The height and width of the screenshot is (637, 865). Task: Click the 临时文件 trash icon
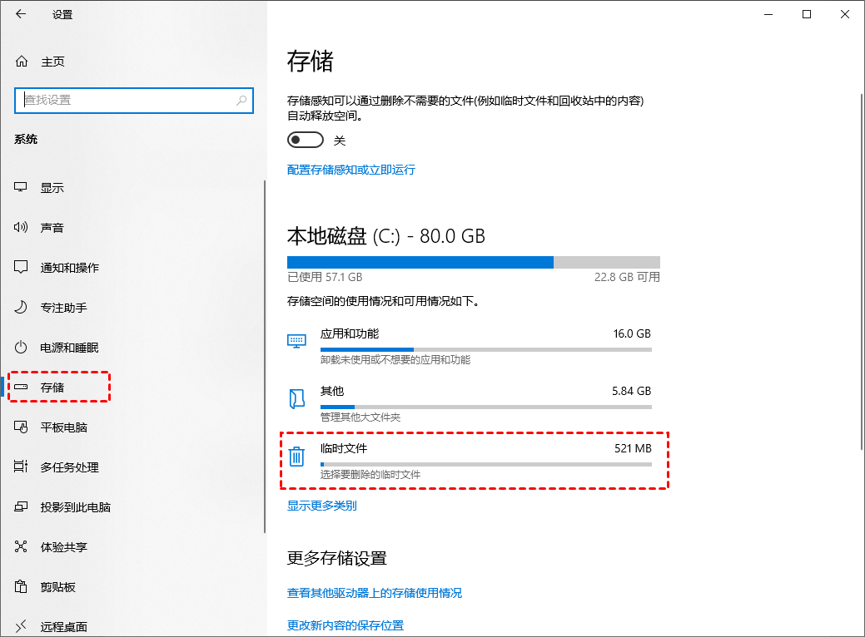tap(296, 456)
